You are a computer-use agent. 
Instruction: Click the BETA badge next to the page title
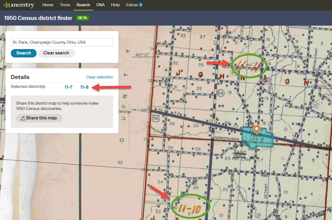pyautogui.click(x=82, y=18)
